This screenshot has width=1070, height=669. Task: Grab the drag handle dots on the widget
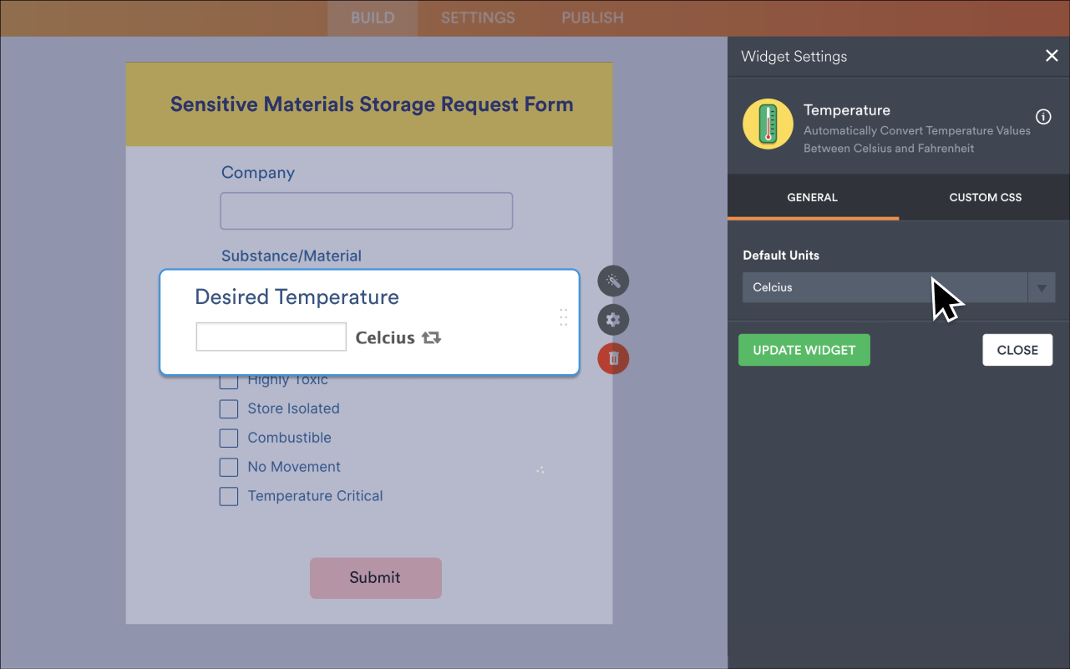coord(563,317)
